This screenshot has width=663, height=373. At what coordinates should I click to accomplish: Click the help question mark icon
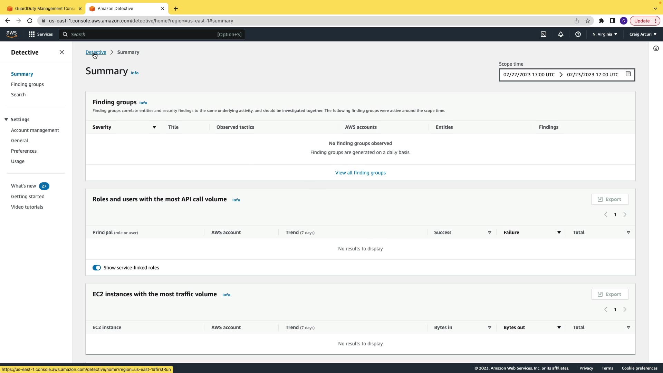(x=578, y=34)
